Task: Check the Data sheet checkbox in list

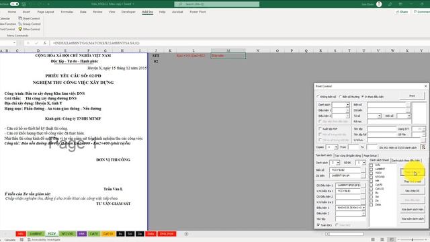Action: [372, 204]
